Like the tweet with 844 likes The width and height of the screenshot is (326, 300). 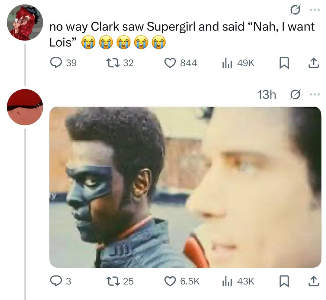(x=181, y=63)
